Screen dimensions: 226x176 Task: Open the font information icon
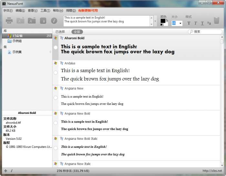point(54,21)
